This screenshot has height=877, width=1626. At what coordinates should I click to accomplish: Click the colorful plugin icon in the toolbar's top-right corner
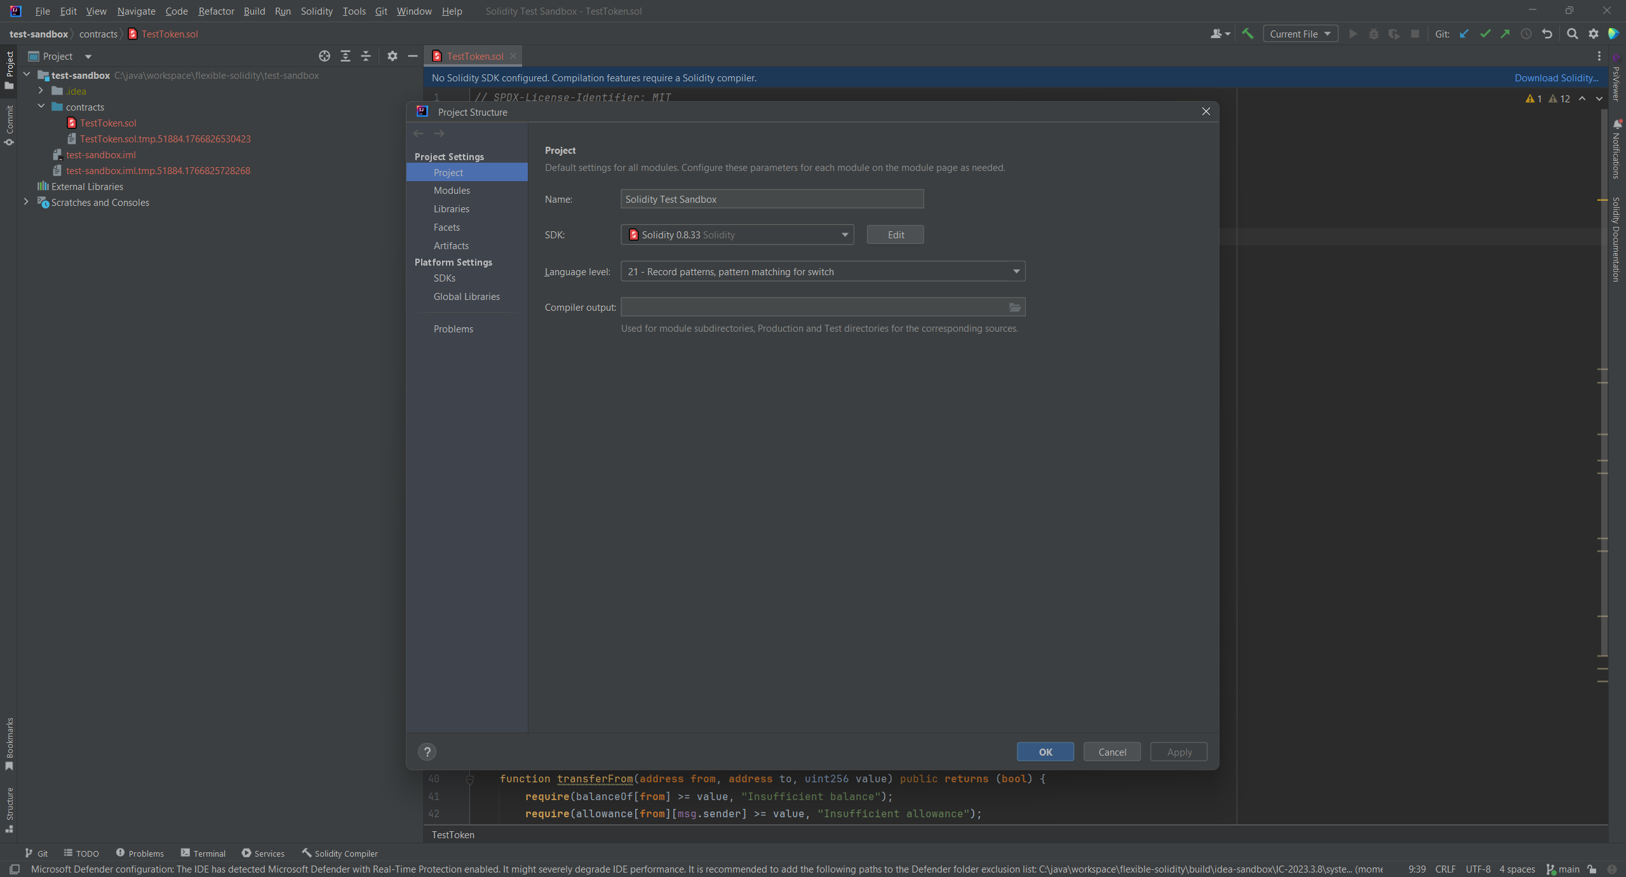[1613, 34]
